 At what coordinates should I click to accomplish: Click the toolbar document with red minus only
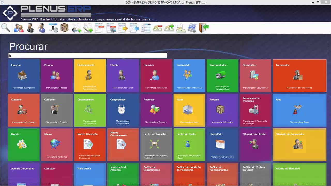[100, 28]
